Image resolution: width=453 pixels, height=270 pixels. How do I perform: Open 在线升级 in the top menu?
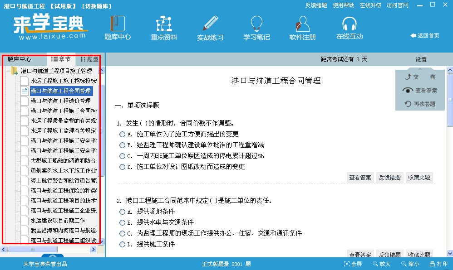[370, 5]
